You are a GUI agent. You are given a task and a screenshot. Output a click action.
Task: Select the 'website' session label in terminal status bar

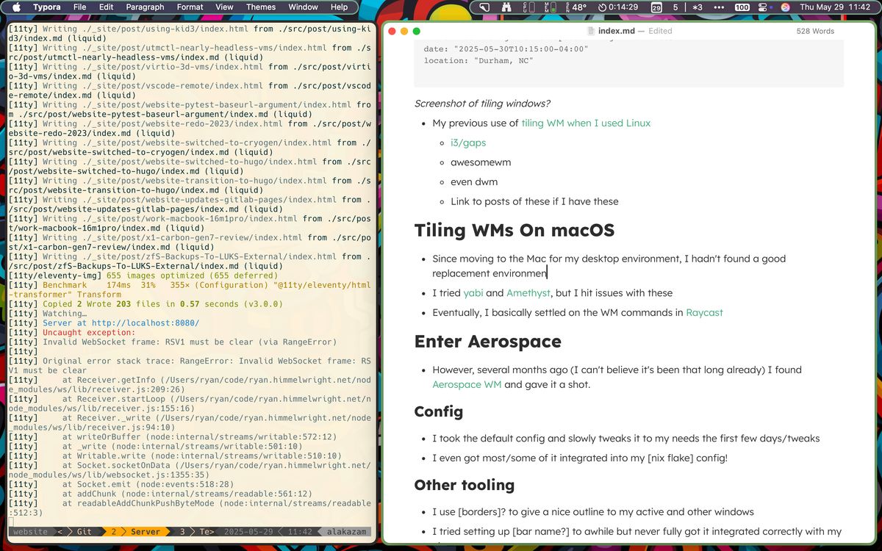[30, 531]
